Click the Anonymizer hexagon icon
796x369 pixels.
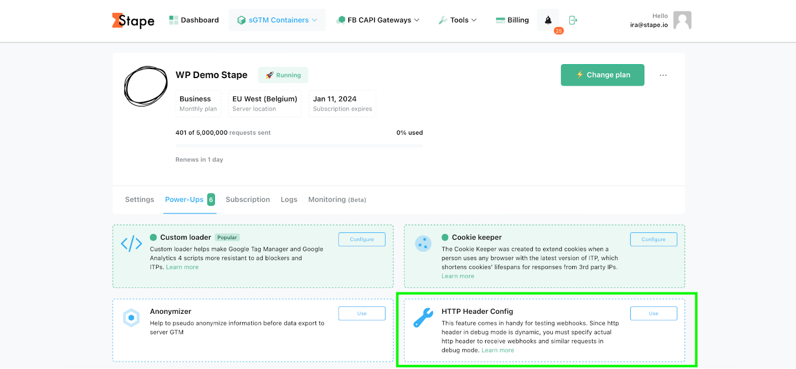coord(131,317)
